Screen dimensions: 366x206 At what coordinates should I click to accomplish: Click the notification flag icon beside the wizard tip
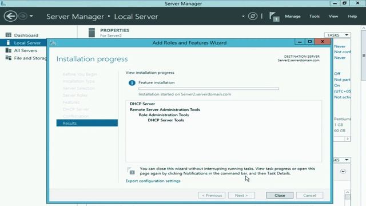point(131,171)
